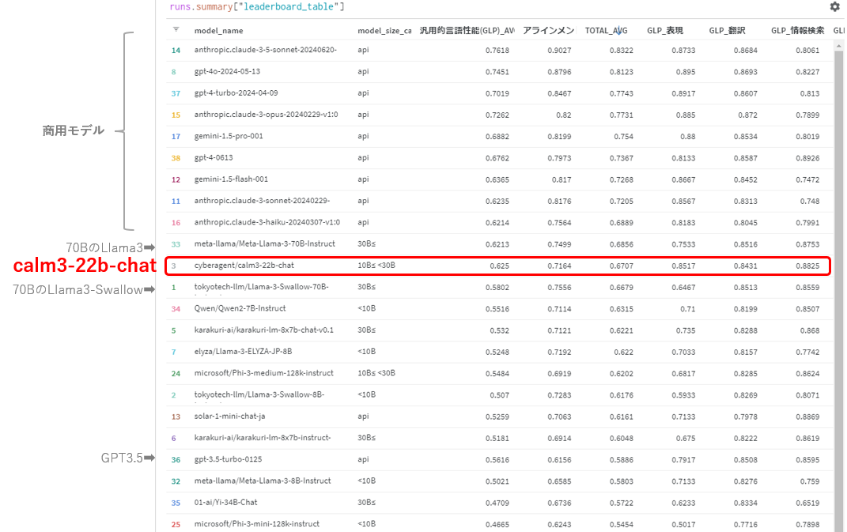Screen dimensions: 847x532
Task: Select meta-llama/Meta-Llama-3-8B-Instruct model name
Action: click(263, 481)
